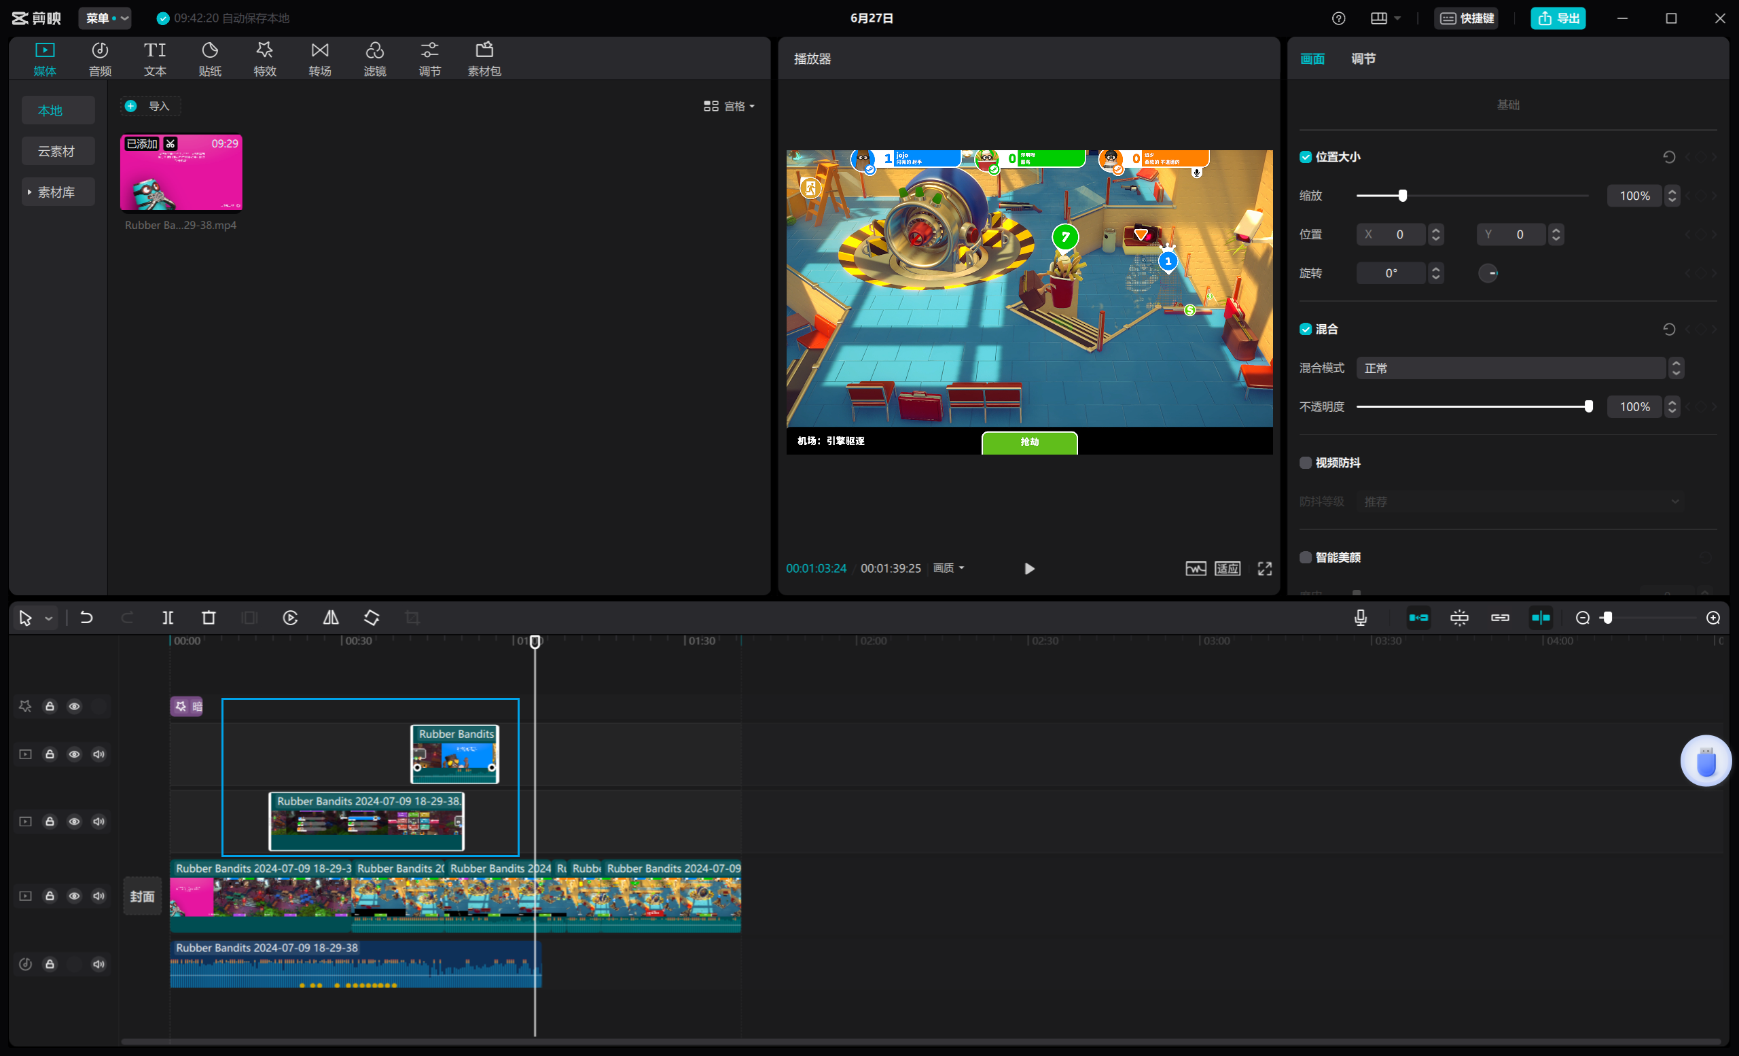Open the 菜单 dropdown menu
The height and width of the screenshot is (1056, 1739).
(x=105, y=18)
